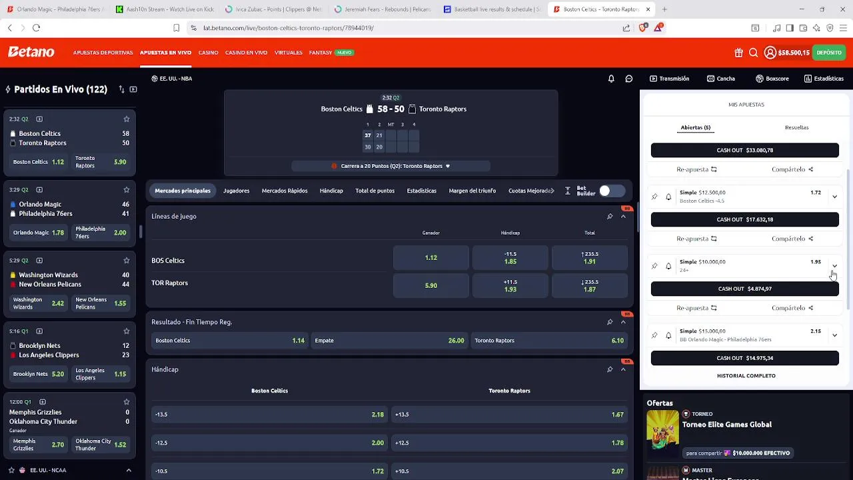This screenshot has height=480, width=853.
Task: Switch to Resueltas bets tab
Action: coord(796,127)
